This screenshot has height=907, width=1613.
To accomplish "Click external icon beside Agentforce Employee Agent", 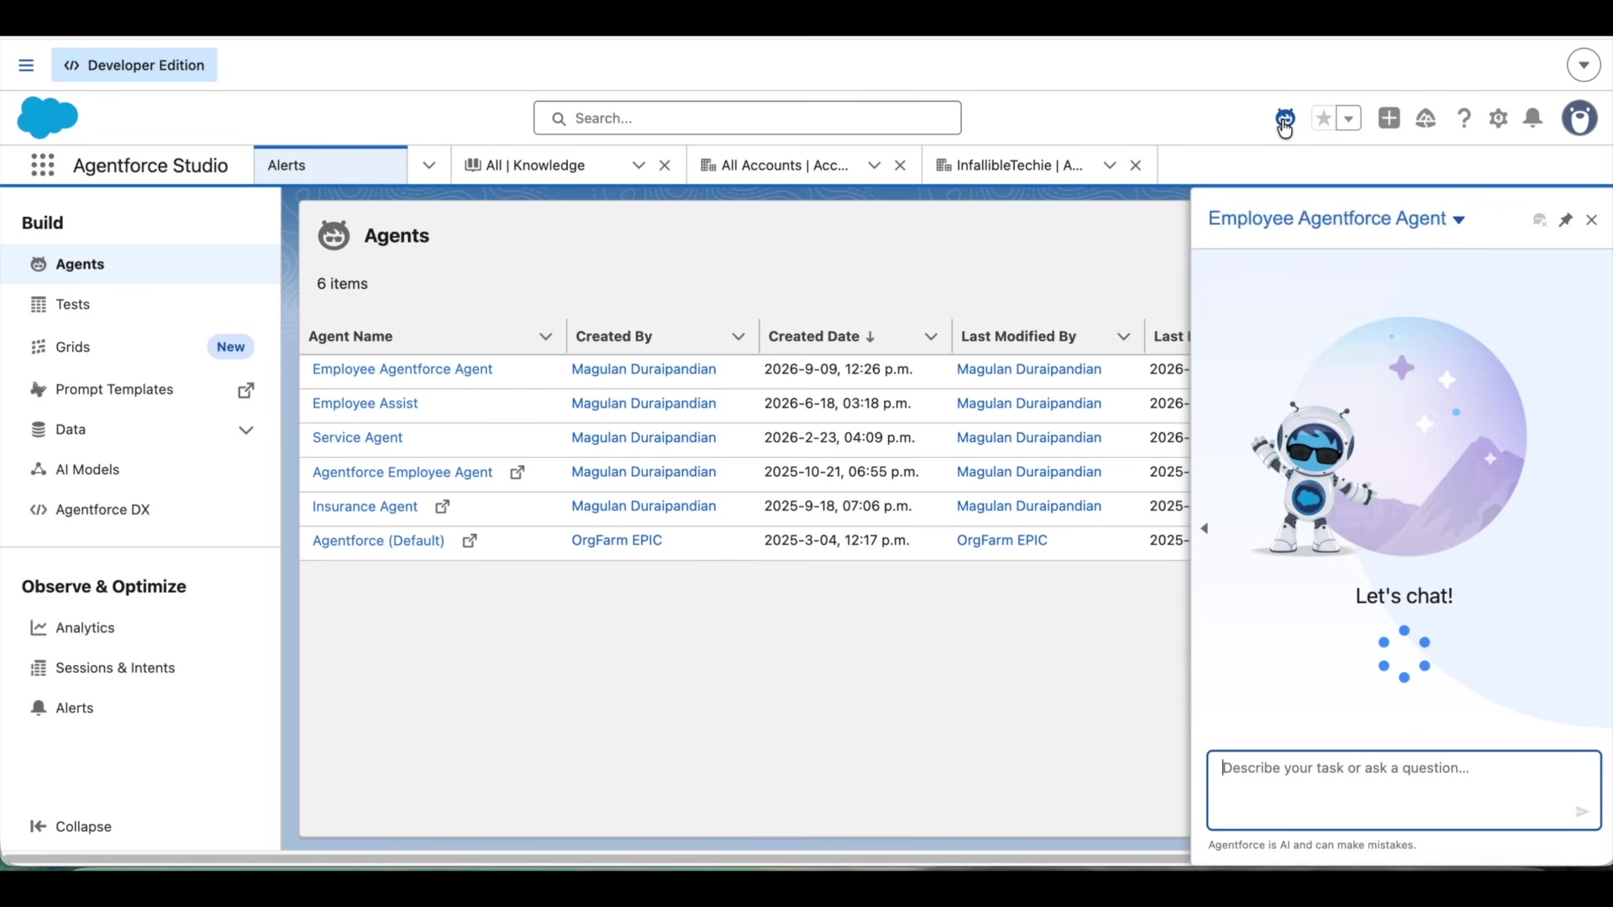I will point(518,473).
